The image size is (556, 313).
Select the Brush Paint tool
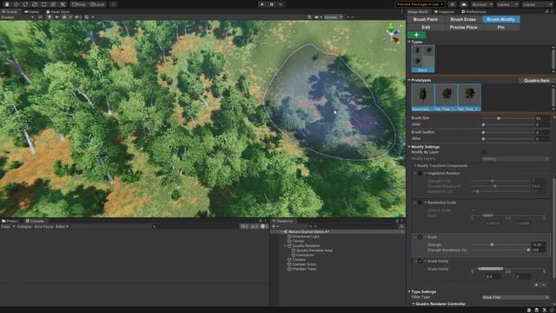click(x=425, y=19)
